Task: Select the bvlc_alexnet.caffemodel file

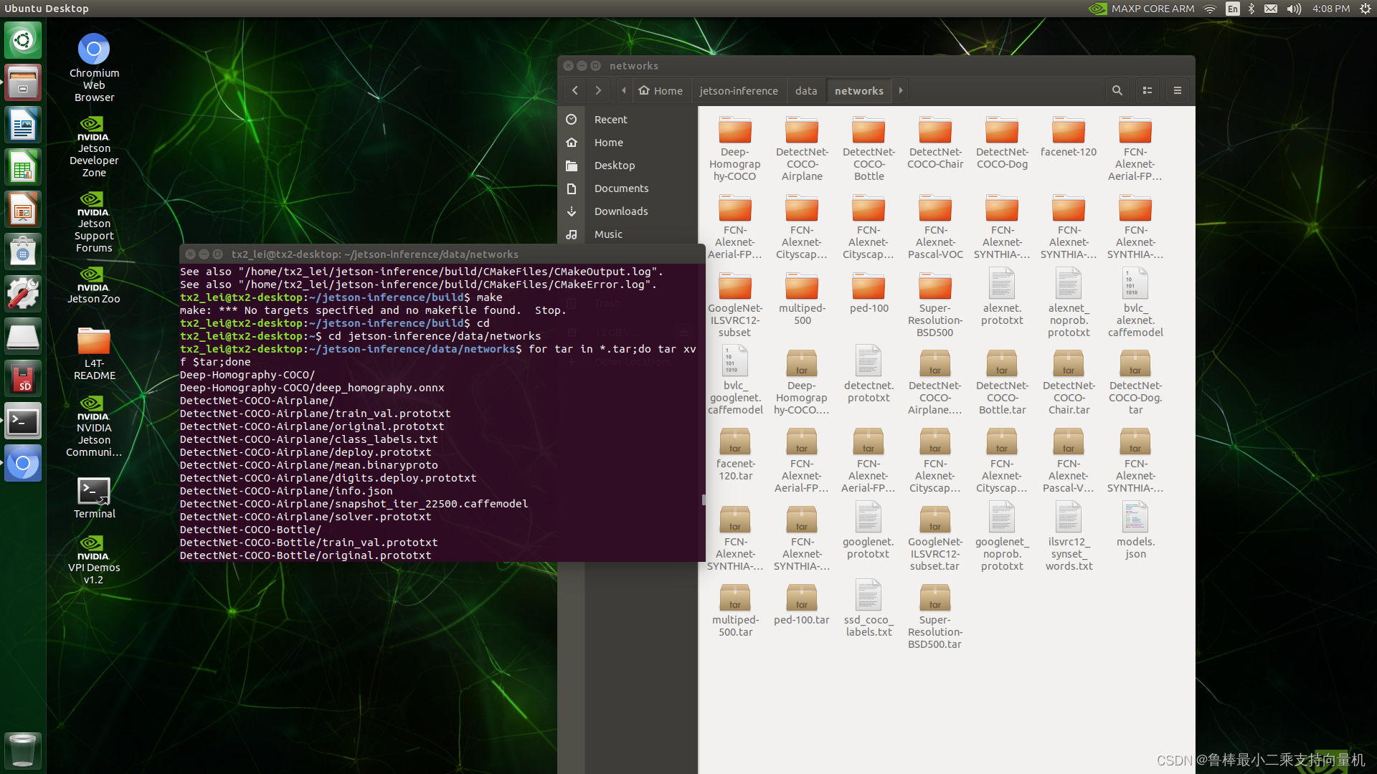Action: click(x=1135, y=302)
